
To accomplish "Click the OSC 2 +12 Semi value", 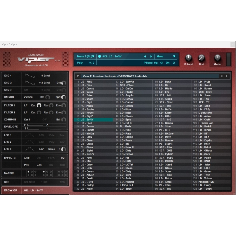I will [44, 83].
